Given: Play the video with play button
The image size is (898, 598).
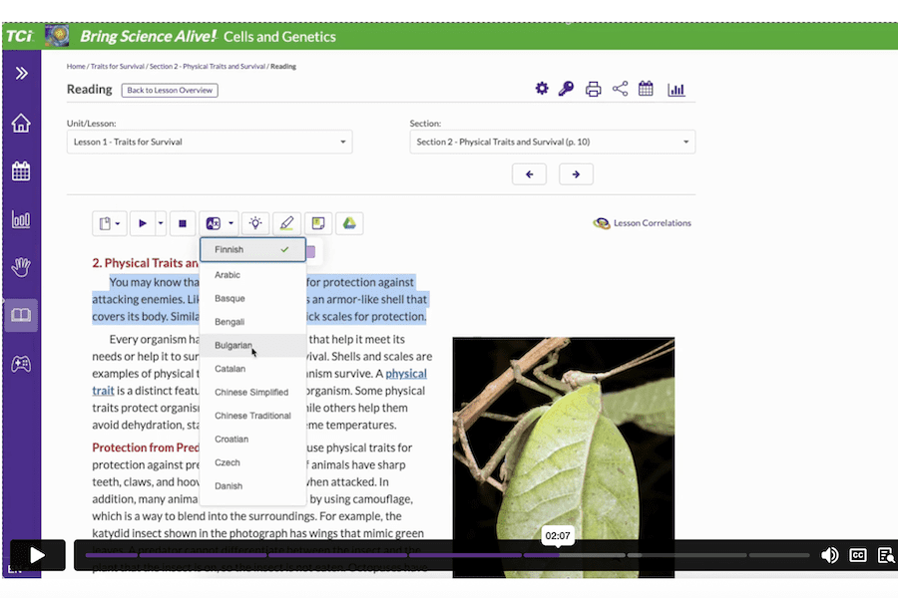Looking at the screenshot, I should 37,555.
